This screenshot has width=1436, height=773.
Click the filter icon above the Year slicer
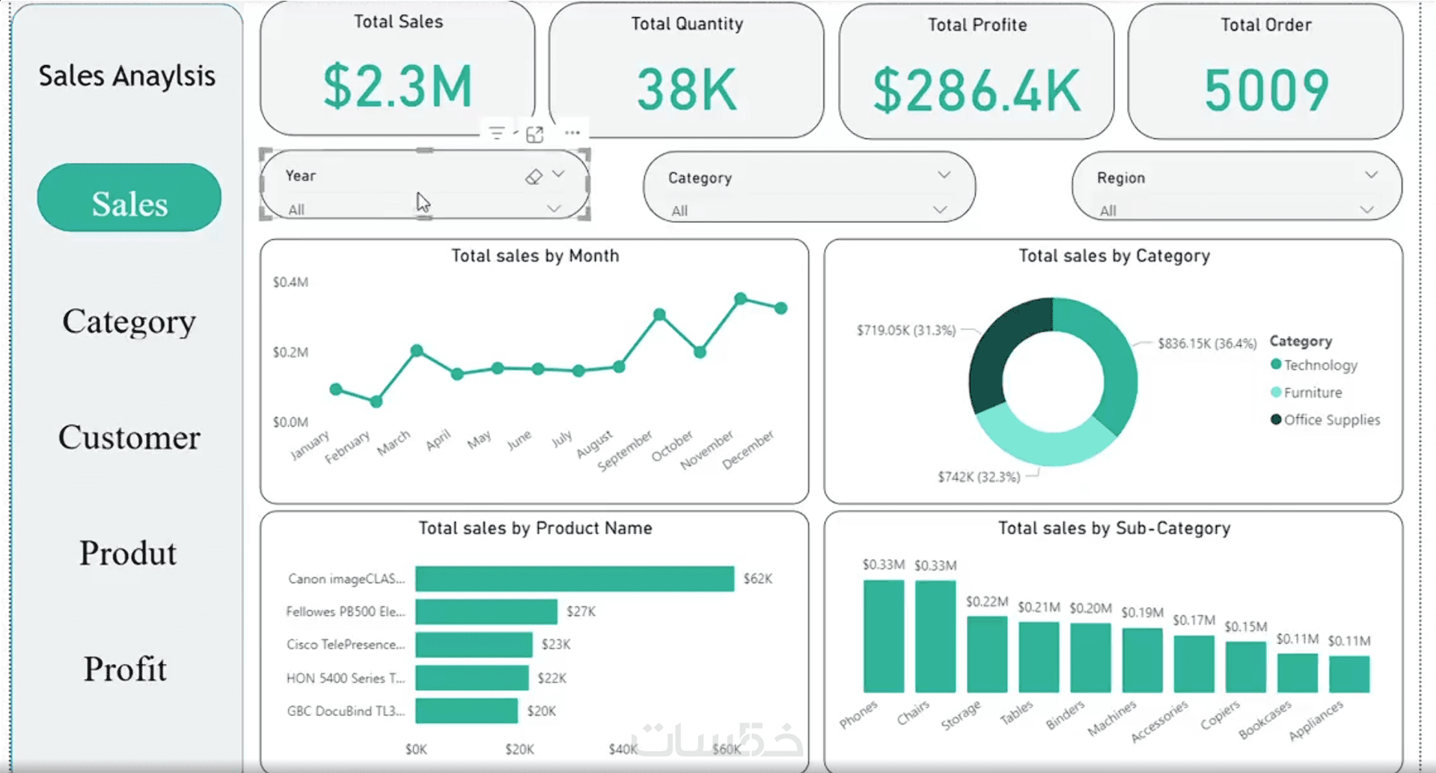click(496, 134)
